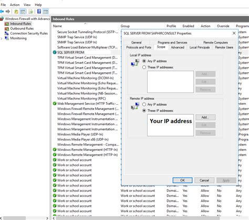Click the Show/Hide Console Tree toolbar icon
The image size is (249, 220).
tap(23, 12)
